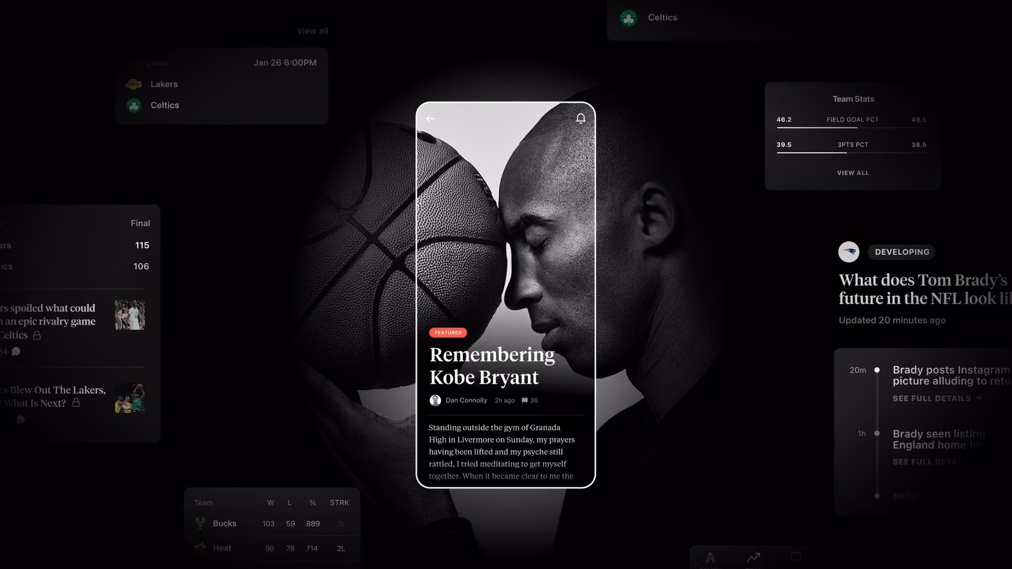Image resolution: width=1012 pixels, height=569 pixels.
Task: Open SEE FULL DETAILS under Instagram post item
Action: 932,398
